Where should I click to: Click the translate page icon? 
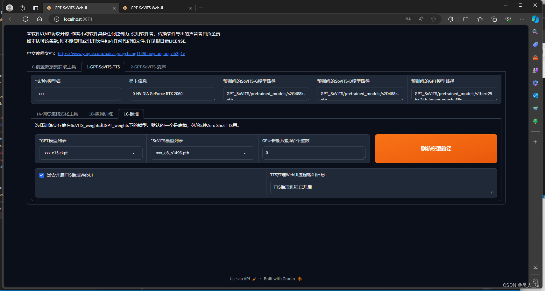(x=408, y=19)
